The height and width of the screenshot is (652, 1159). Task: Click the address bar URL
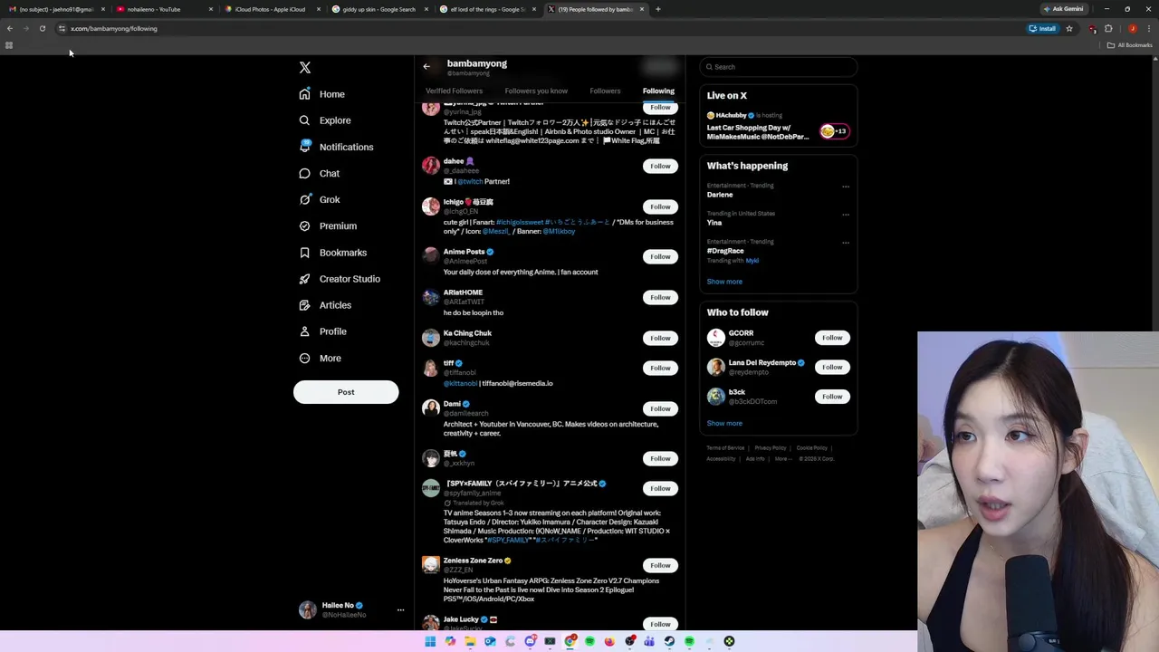click(114, 28)
